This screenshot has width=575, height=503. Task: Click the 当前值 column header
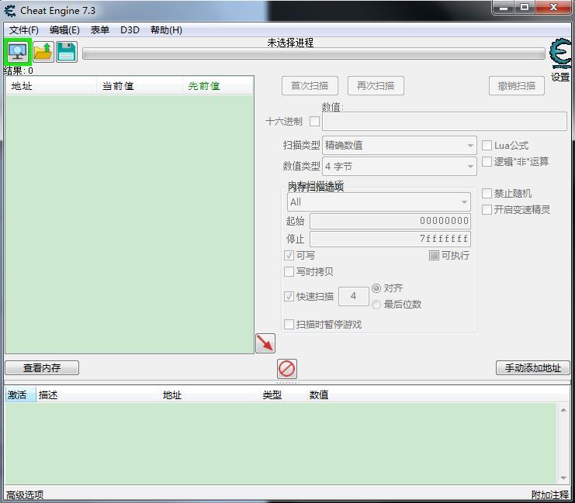click(140, 86)
